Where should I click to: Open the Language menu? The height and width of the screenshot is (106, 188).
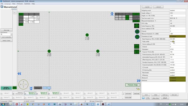click(8, 4)
